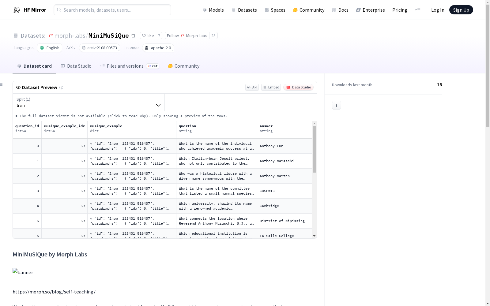Click the apache-2.0 license tag
This screenshot has height=306, width=490.
[158, 48]
